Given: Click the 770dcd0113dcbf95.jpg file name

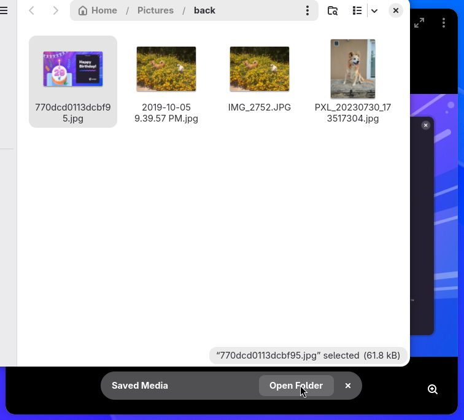Looking at the screenshot, I should tap(73, 113).
